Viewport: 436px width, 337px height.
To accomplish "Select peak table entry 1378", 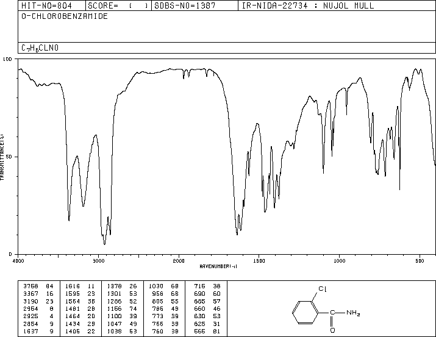I will [x=122, y=286].
